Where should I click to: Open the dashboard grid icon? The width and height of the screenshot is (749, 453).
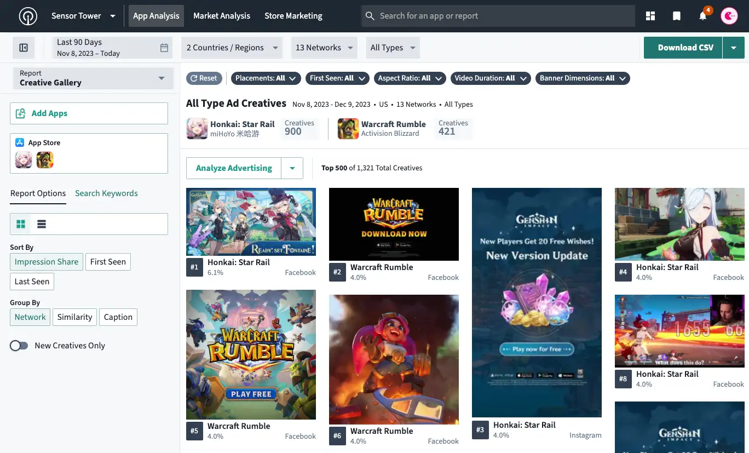[x=650, y=16]
